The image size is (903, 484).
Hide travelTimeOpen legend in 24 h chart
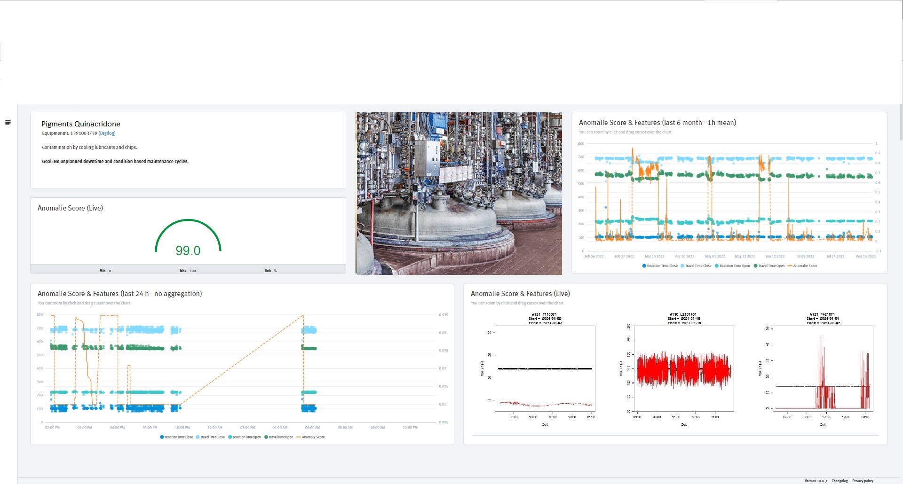[x=281, y=437]
